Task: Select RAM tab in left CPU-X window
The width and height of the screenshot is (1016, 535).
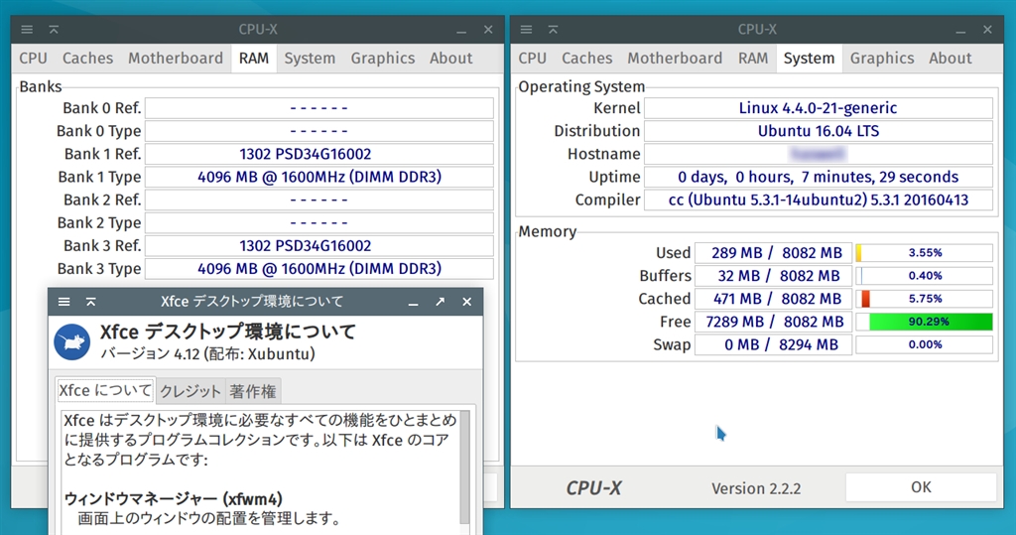Action: click(254, 59)
